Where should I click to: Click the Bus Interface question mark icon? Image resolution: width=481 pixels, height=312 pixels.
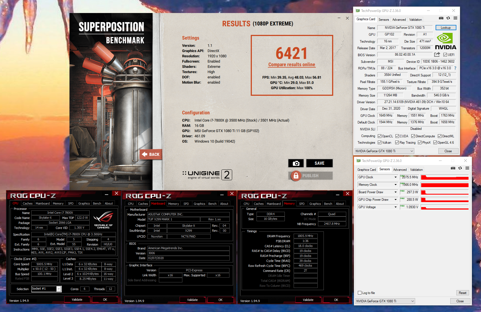tap(455, 68)
